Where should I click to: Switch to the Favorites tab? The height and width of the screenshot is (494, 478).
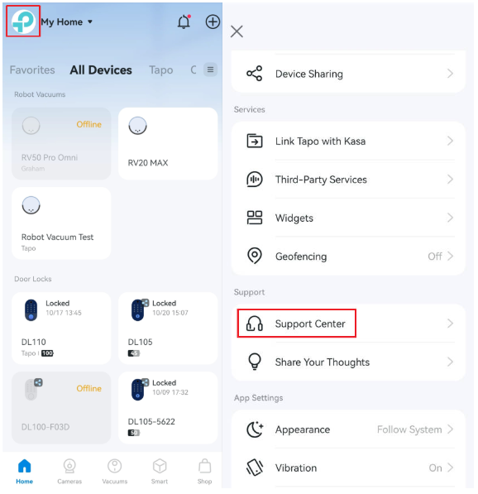[x=32, y=70]
